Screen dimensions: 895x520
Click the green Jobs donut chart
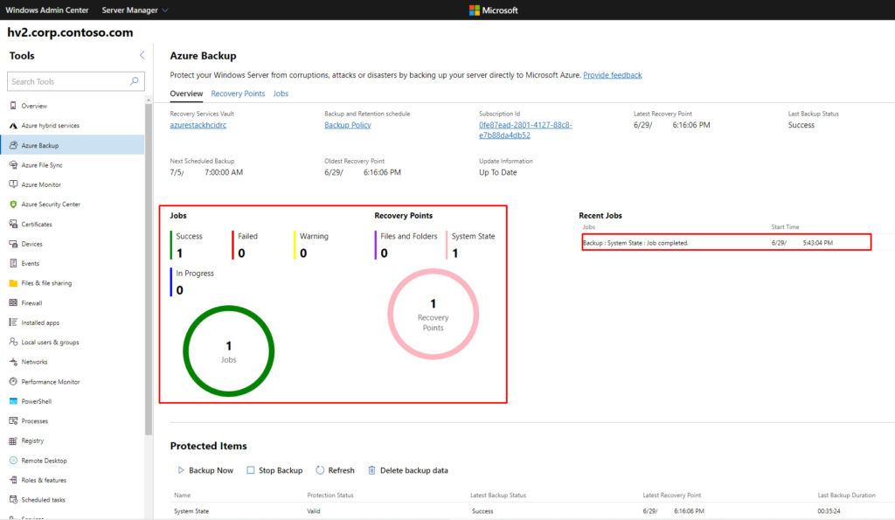pyautogui.click(x=228, y=351)
